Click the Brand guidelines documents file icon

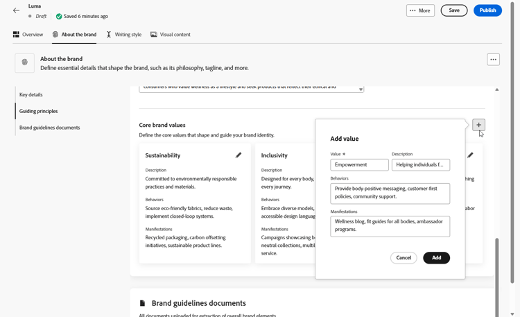143,303
